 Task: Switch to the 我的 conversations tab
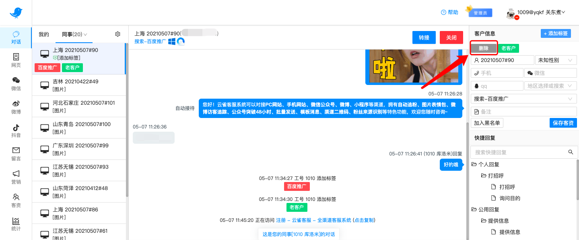[43, 34]
